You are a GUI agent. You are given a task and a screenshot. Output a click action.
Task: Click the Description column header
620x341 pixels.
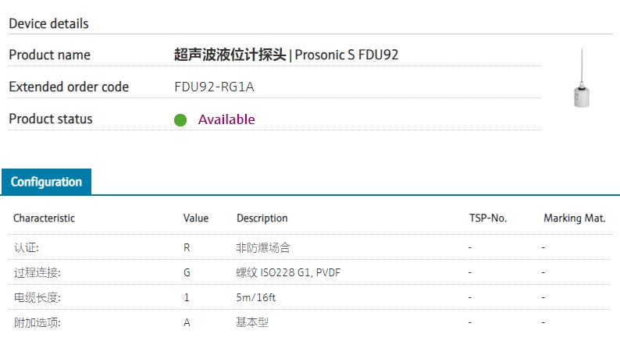tap(262, 218)
